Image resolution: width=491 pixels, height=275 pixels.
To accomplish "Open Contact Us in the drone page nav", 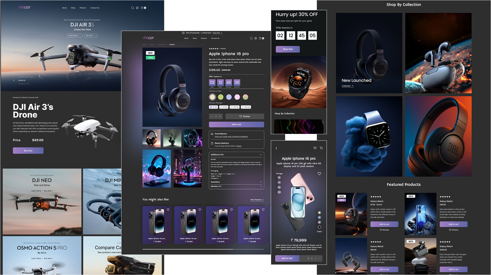I will coord(95,8).
